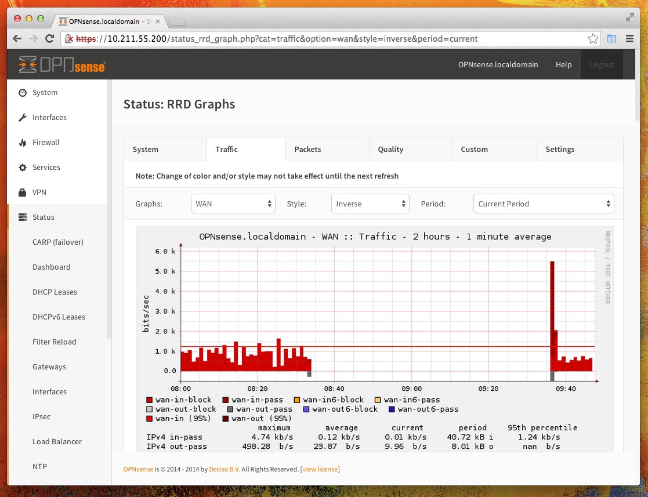Open the Style Inverse dropdown
This screenshot has width=648, height=497.
(x=370, y=204)
